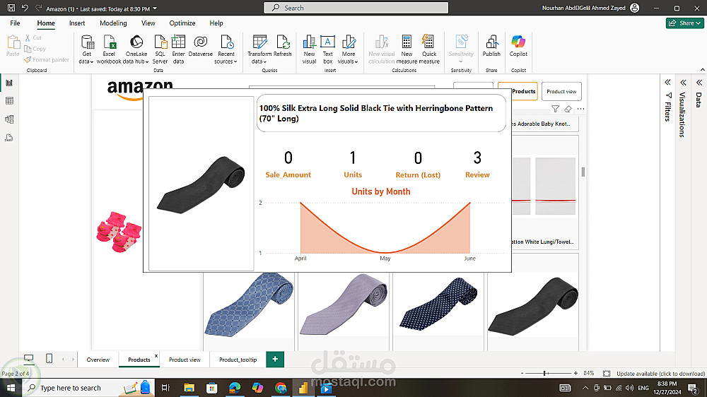Switch to Table view in sidebar
This screenshot has width=707, height=397.
point(9,101)
